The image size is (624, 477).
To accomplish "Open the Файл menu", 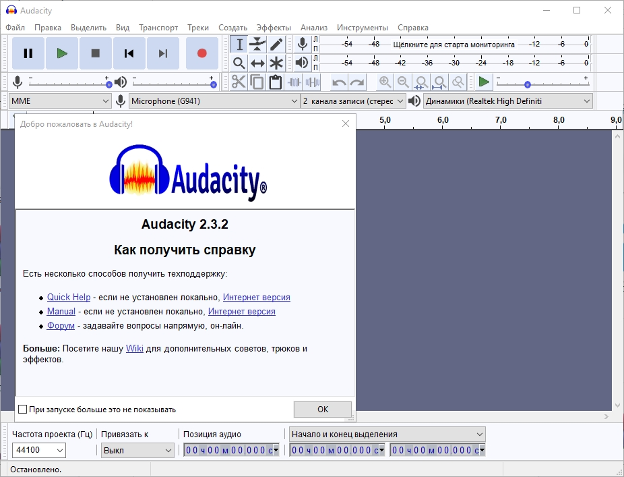I will [x=15, y=28].
